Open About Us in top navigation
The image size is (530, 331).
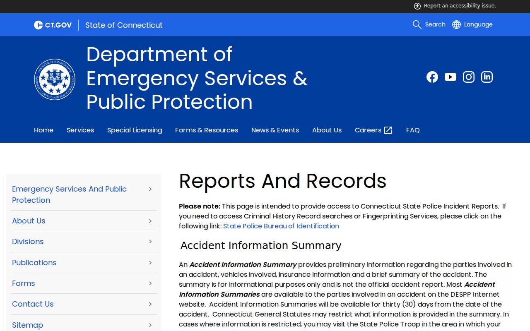point(327,130)
